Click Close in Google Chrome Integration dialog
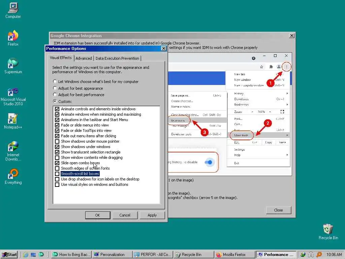This screenshot has width=345, height=259. 278,210
